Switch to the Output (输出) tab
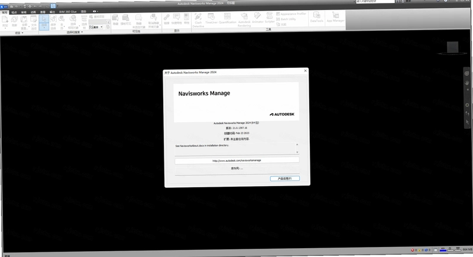 click(53, 12)
